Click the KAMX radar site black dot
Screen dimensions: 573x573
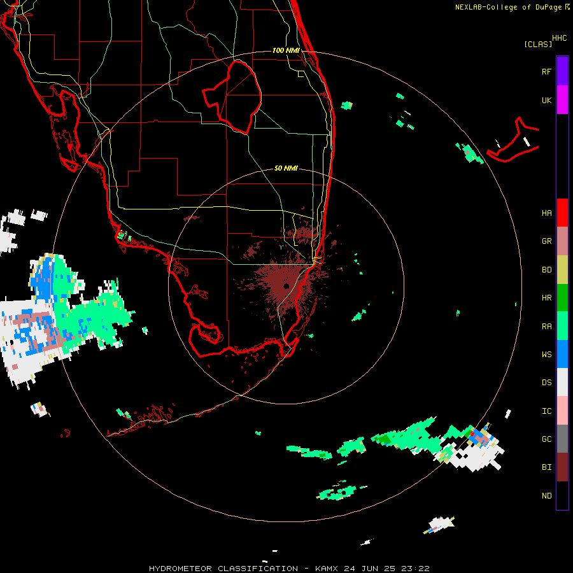coord(286,286)
